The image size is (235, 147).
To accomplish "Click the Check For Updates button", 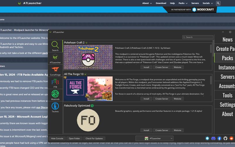I will (x=94, y=138).
